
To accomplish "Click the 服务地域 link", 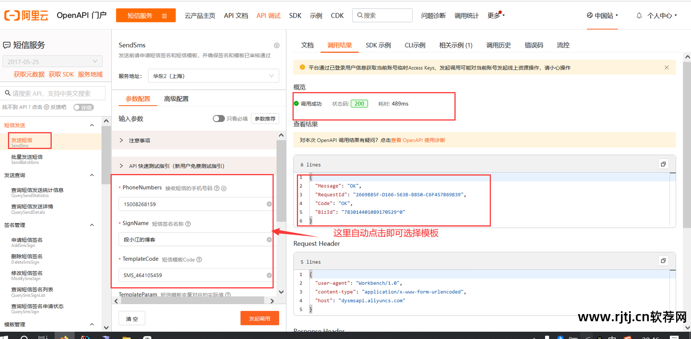I will click(x=90, y=74).
